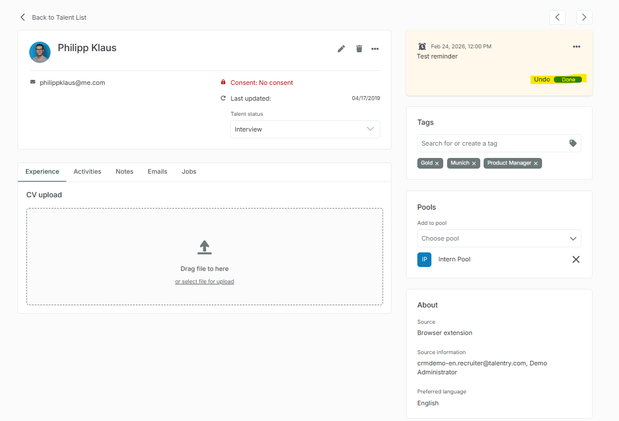
Task: Open the Choose pool dropdown
Action: tap(499, 238)
